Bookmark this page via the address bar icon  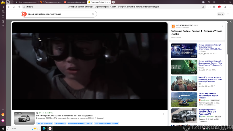point(203,7)
